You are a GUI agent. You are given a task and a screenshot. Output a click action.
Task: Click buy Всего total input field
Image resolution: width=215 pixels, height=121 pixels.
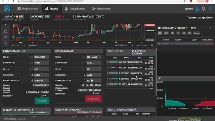[24, 69]
